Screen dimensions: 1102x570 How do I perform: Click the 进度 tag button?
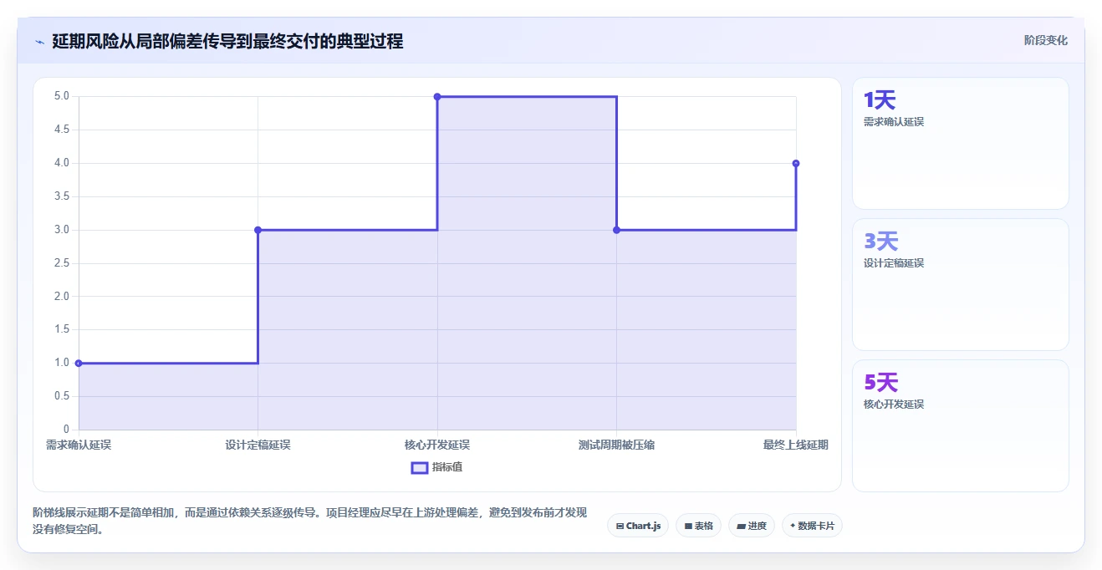click(x=752, y=526)
